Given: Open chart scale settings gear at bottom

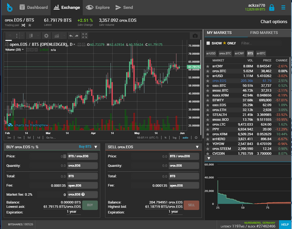Looking at the screenshot, I should (x=196, y=138).
